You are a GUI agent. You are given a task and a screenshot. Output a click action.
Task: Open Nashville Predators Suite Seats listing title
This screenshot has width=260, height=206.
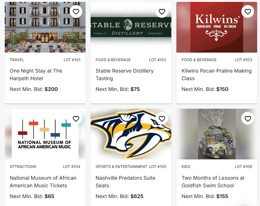[x=125, y=182]
